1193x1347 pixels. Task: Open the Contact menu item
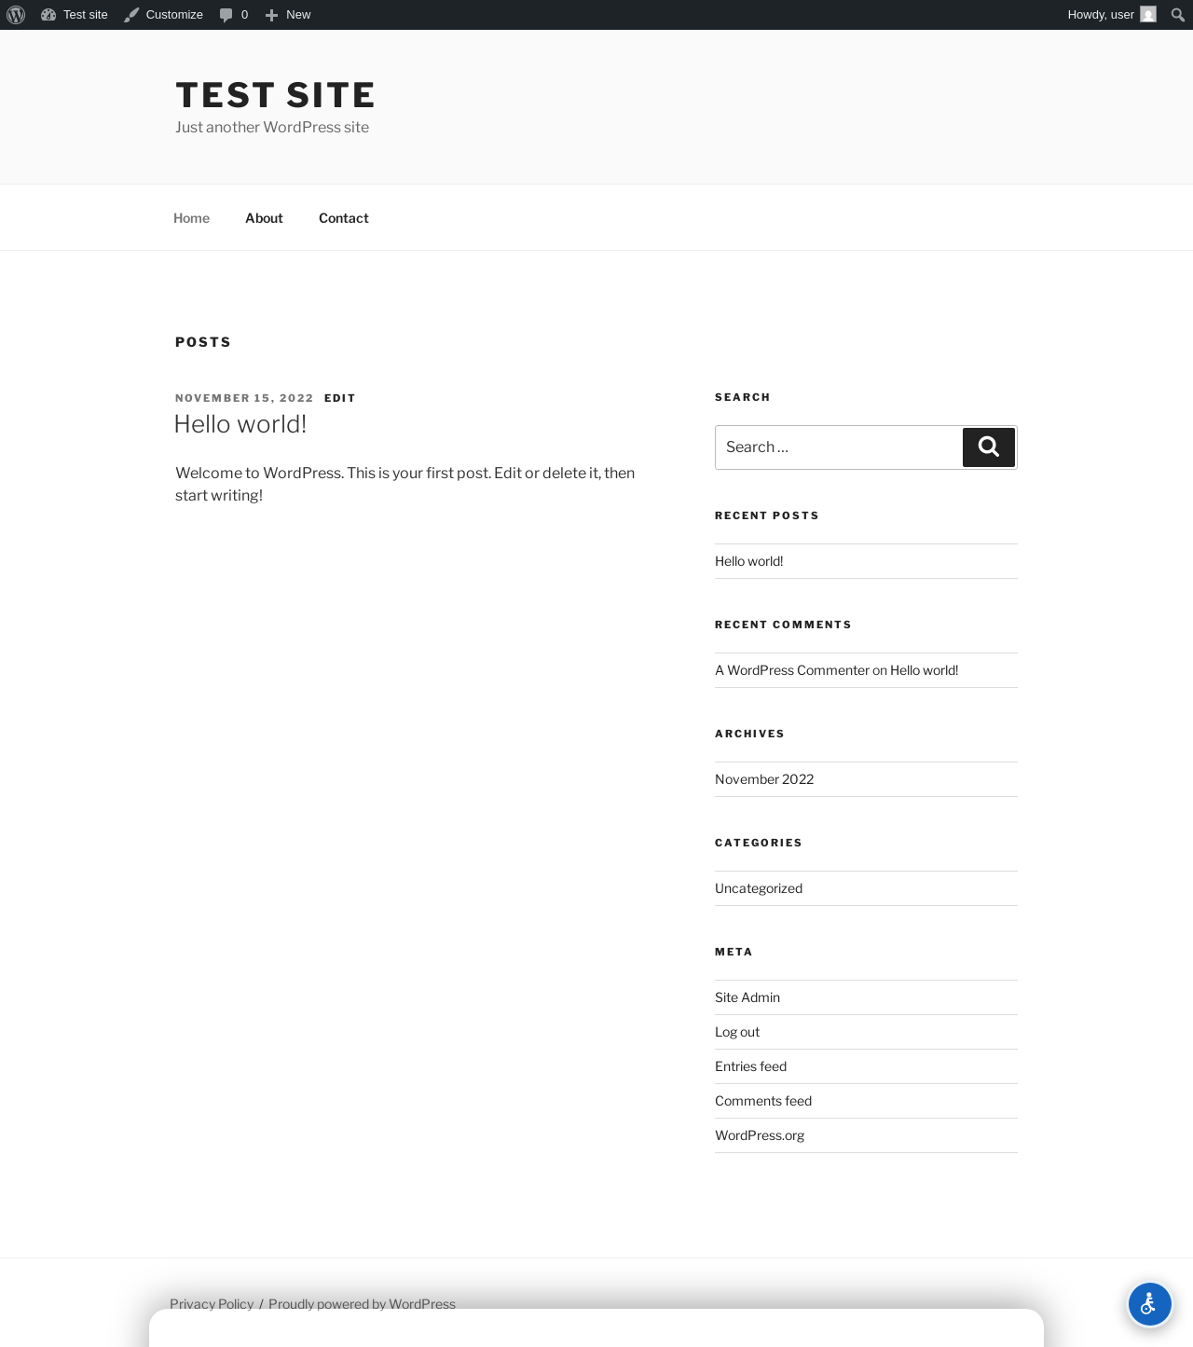pos(344,218)
